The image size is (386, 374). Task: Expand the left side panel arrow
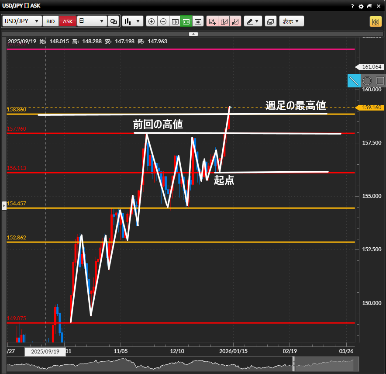(x=4, y=205)
